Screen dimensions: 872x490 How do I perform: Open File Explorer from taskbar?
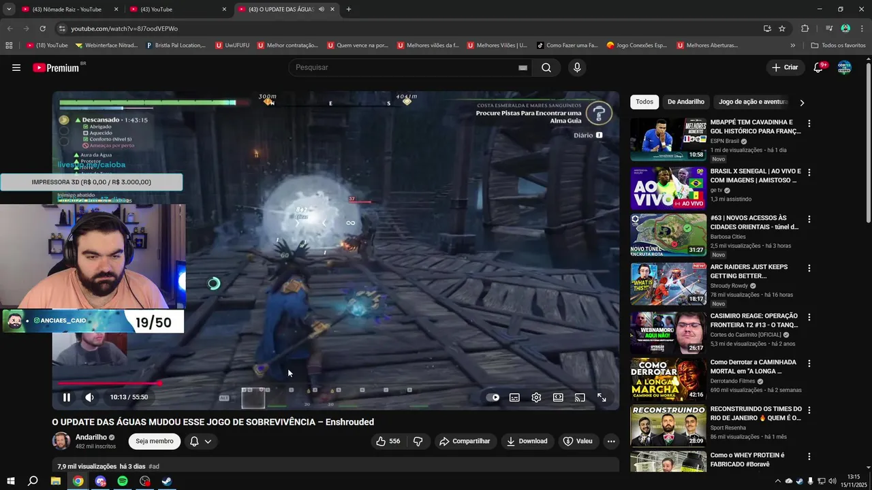coord(56,481)
